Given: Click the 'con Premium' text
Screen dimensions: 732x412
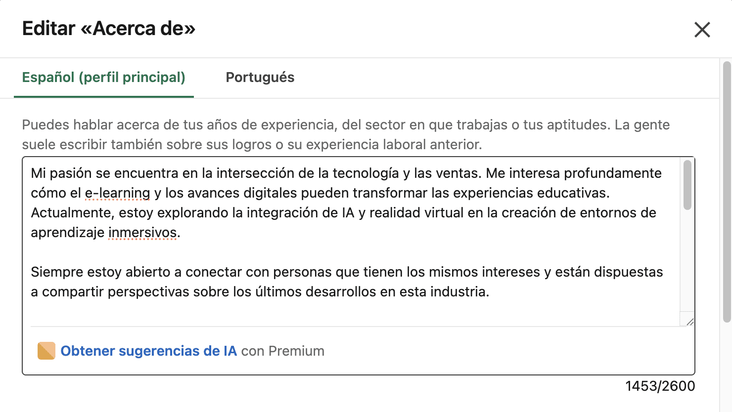Looking at the screenshot, I should coord(283,351).
